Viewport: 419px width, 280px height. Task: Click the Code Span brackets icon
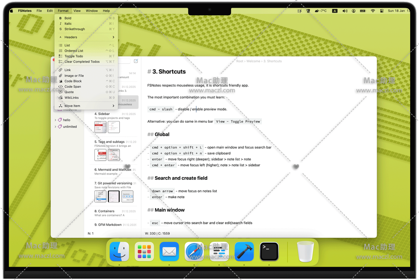60,86
